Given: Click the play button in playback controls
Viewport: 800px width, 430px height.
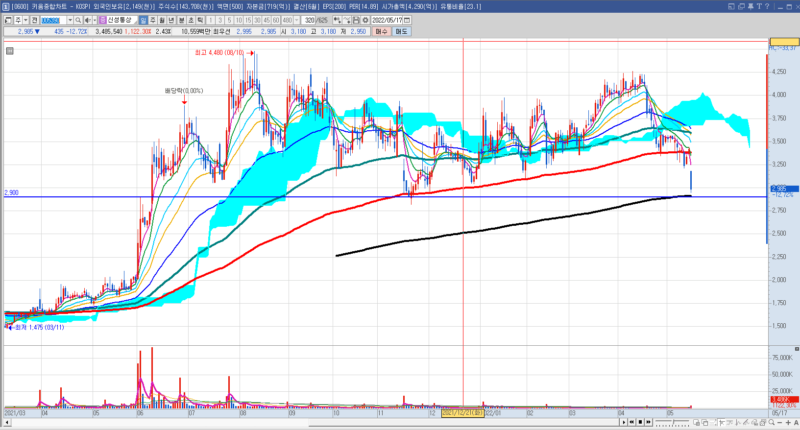Looking at the screenshot, I should (x=624, y=422).
